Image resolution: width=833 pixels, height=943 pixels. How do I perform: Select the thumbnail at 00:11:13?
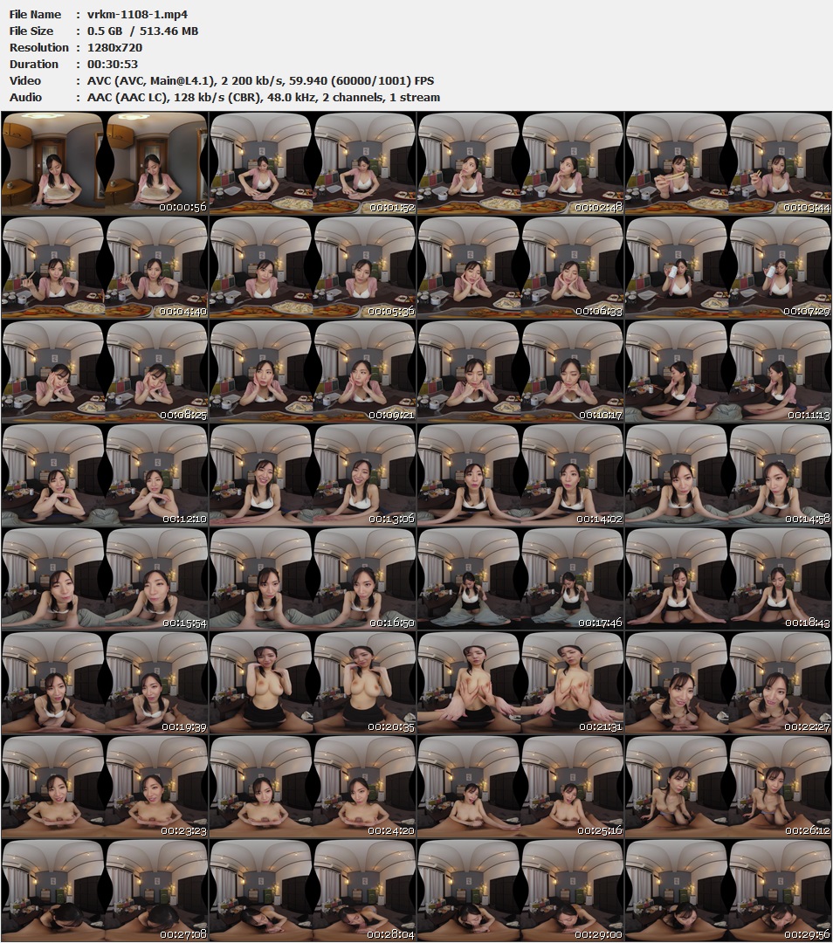(728, 370)
